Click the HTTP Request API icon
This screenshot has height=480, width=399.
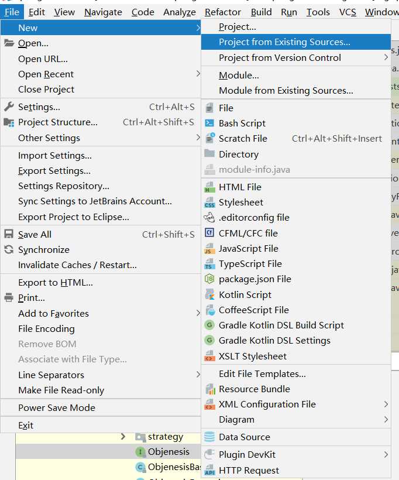click(209, 470)
